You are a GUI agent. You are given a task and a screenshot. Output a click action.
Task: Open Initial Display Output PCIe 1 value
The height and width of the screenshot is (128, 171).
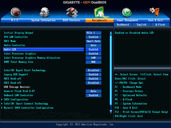(x=94, y=33)
